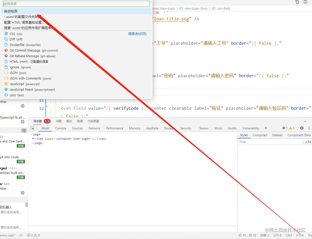Change line ending via CRLF
312x239 pixels.
click(289, 235)
